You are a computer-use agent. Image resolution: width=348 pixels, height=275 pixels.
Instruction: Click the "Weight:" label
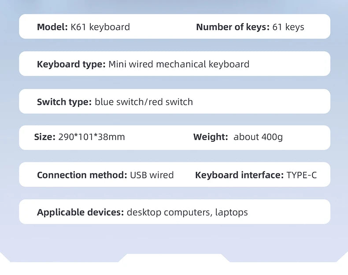[211, 137]
